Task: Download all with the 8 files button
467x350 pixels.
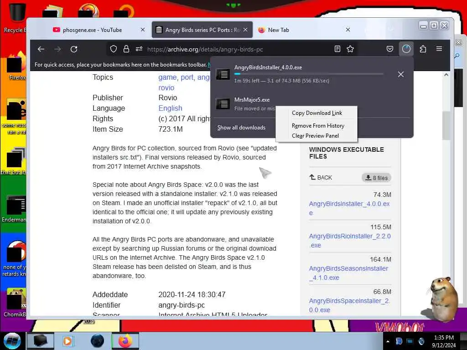Action: 376,178
